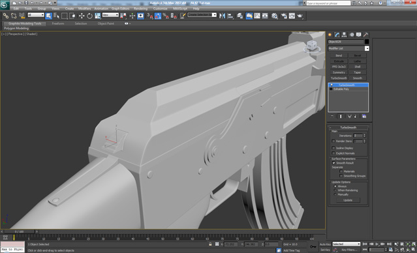
Task: Open the selection filter All dropdown
Action: [36, 15]
